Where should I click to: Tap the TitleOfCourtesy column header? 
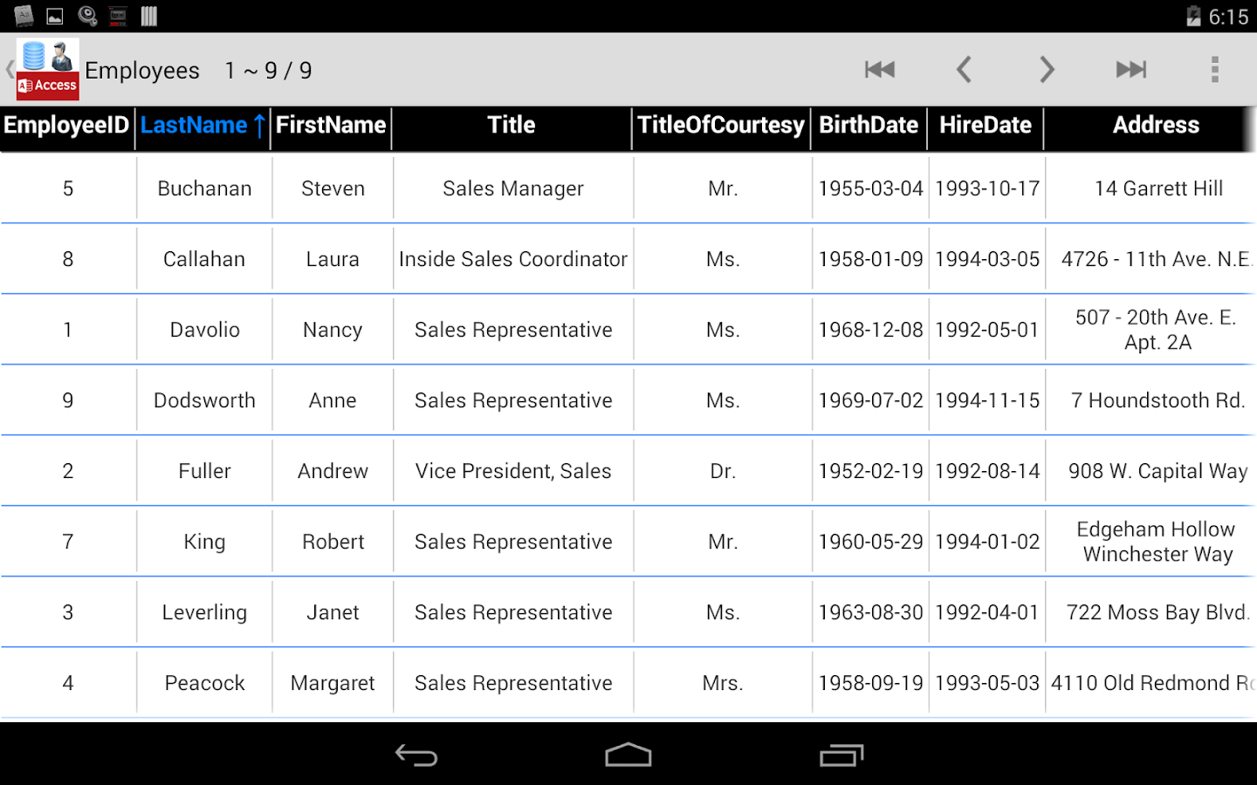[x=721, y=126]
